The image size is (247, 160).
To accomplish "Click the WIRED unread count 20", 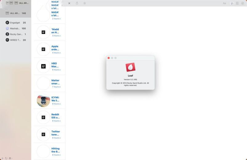I will click(x=24, y=40).
